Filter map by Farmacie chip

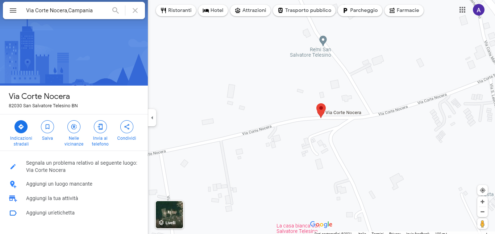pos(404,10)
